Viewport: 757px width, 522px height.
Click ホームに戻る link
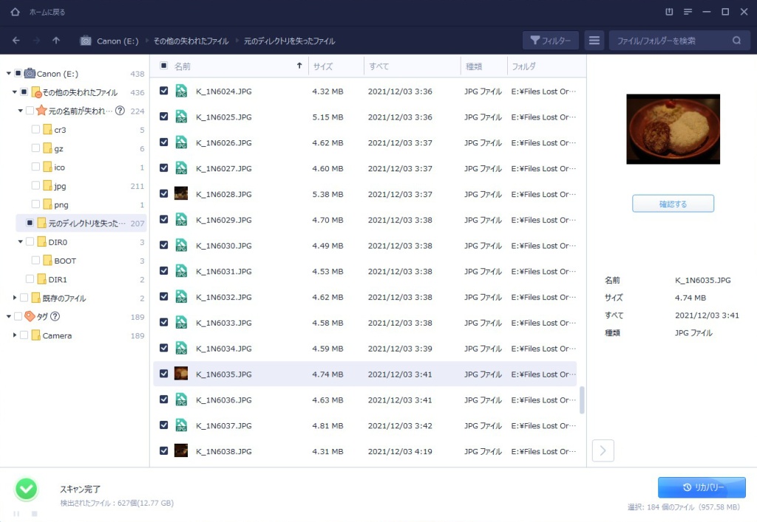click(47, 12)
